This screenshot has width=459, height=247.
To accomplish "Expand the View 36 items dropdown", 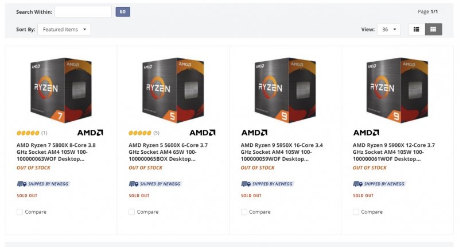I will 388,29.
